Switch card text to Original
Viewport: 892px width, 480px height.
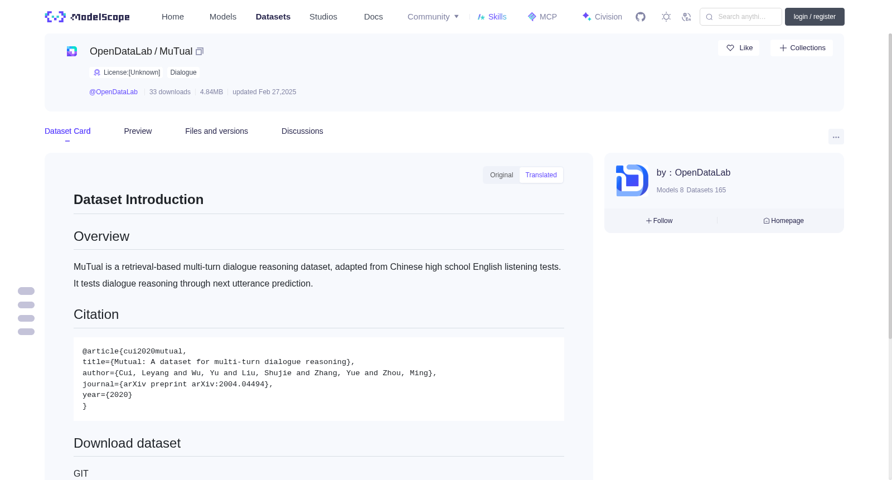point(502,175)
